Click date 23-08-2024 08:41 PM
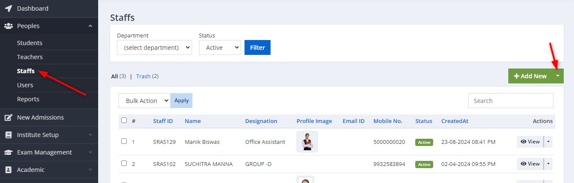Screen dimensions: 574x183 click(x=469, y=142)
